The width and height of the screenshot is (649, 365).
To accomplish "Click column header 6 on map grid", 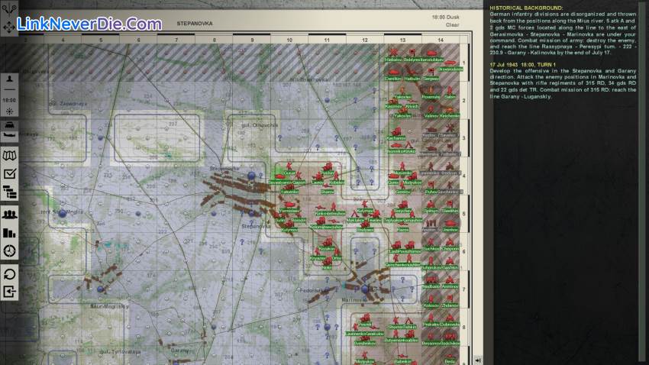I will click(x=138, y=40).
